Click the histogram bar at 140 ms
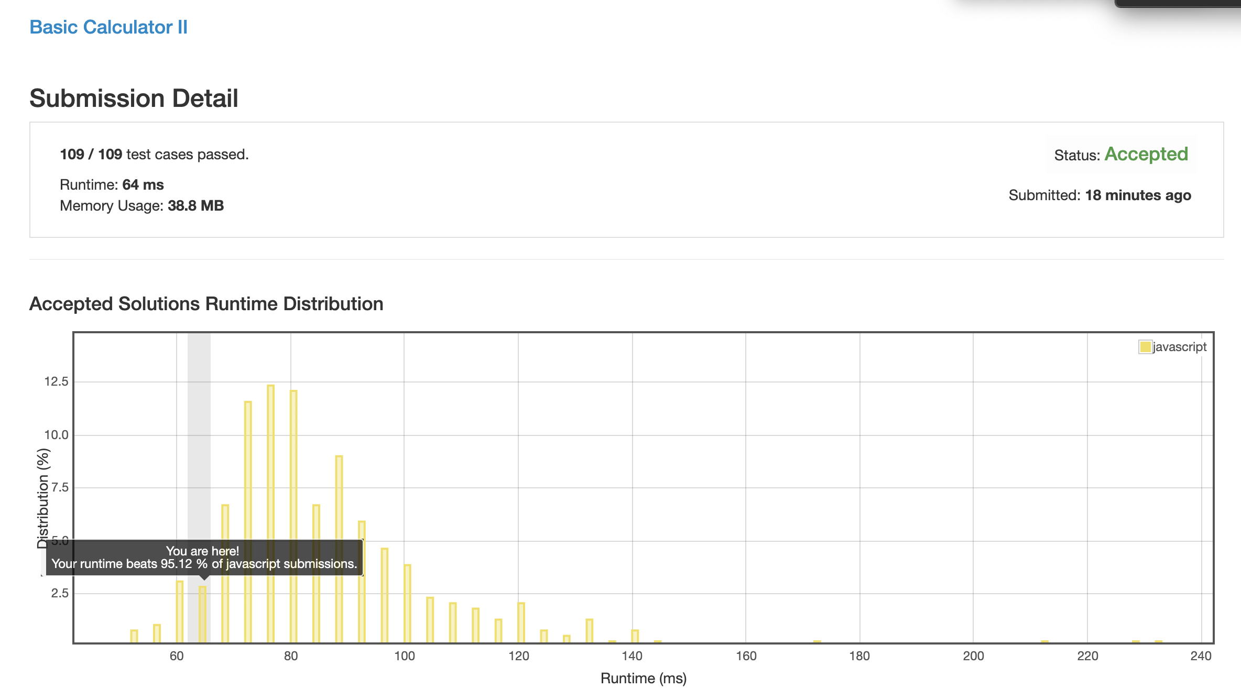The width and height of the screenshot is (1241, 699). (x=635, y=637)
